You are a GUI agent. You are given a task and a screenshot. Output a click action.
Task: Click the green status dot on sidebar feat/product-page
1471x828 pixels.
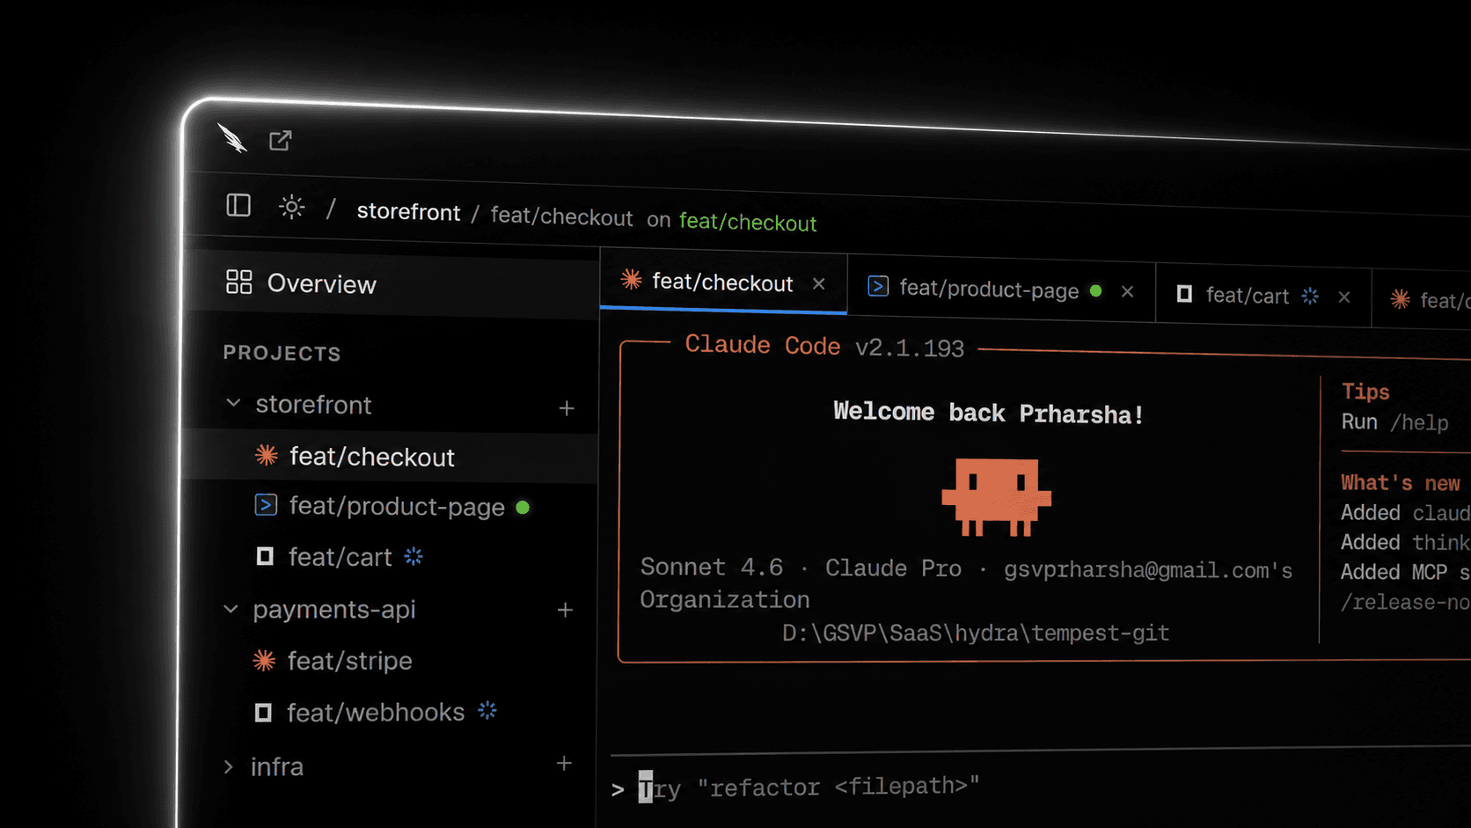point(523,508)
